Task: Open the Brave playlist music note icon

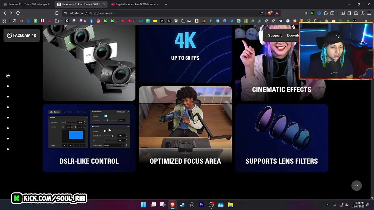Action: tap(343, 13)
